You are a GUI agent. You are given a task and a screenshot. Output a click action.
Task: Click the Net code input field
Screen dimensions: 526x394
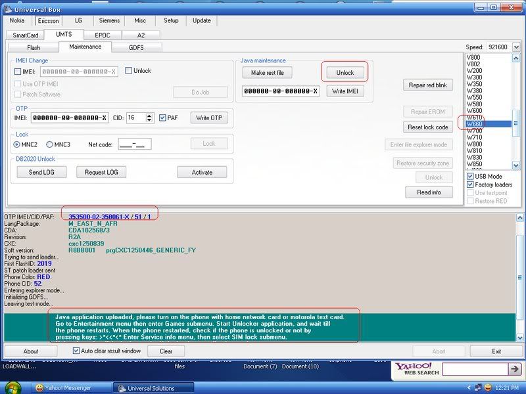coord(135,144)
